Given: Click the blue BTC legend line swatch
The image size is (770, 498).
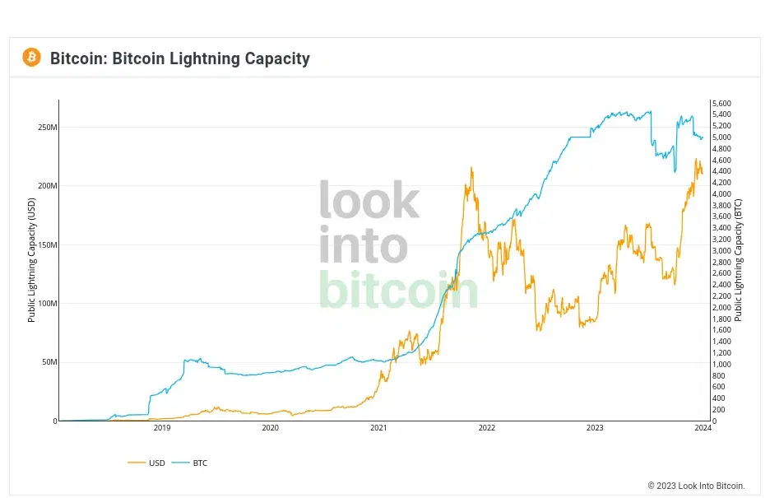Looking at the screenshot, I should click(180, 463).
